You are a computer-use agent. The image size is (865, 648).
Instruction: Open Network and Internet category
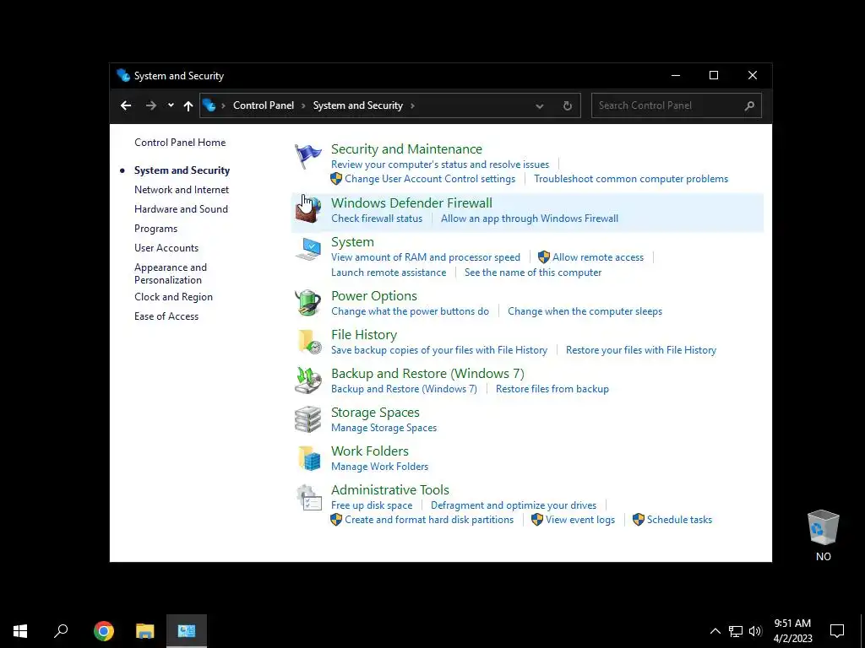pos(182,190)
